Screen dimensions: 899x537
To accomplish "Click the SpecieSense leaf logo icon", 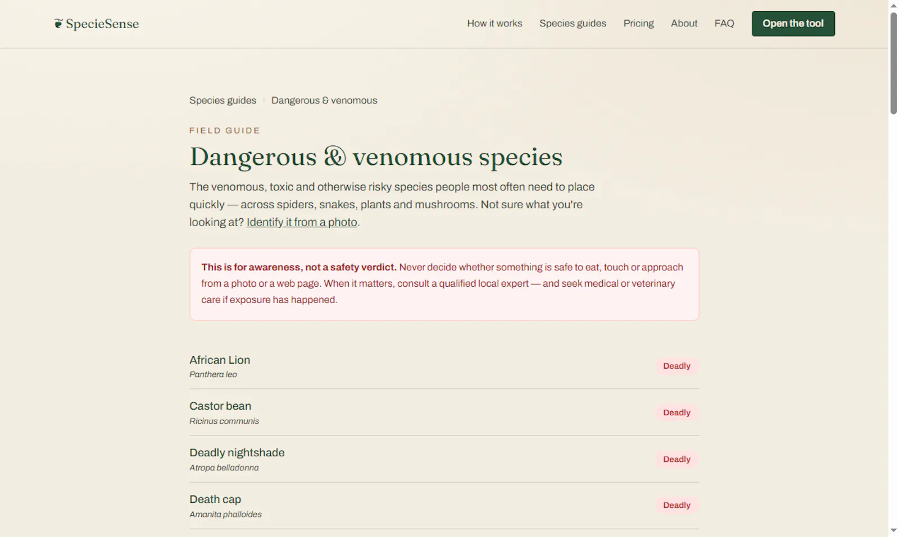I will [x=58, y=24].
